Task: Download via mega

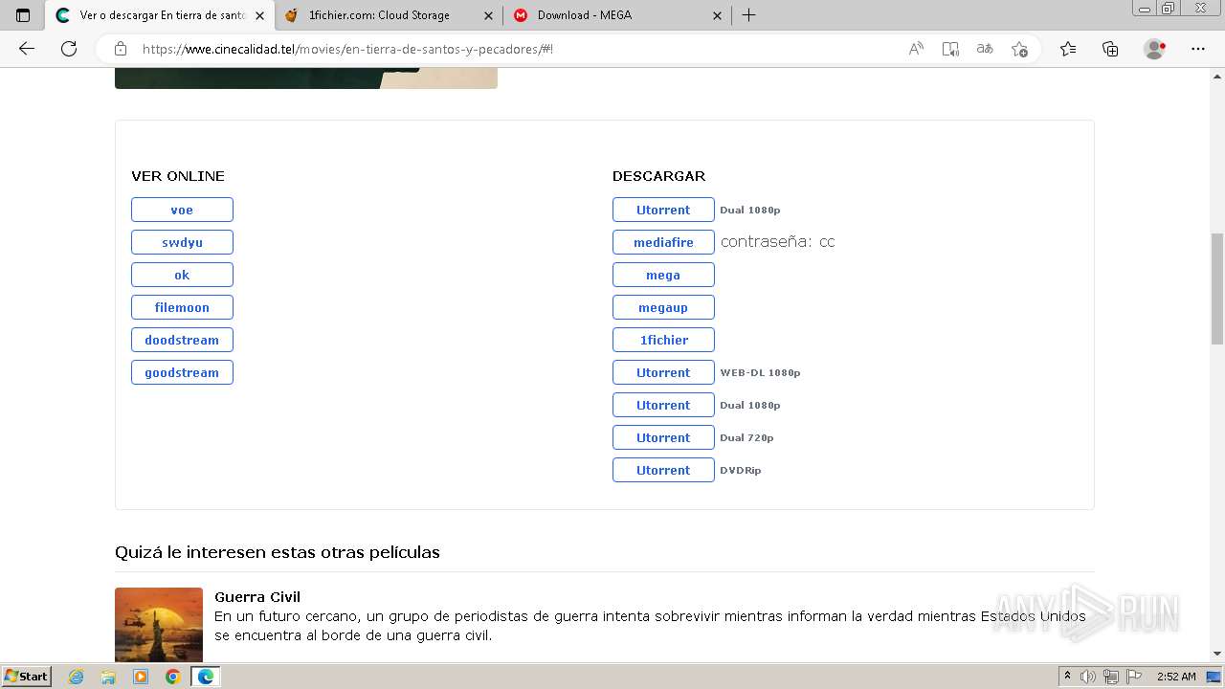Action: 663,275
